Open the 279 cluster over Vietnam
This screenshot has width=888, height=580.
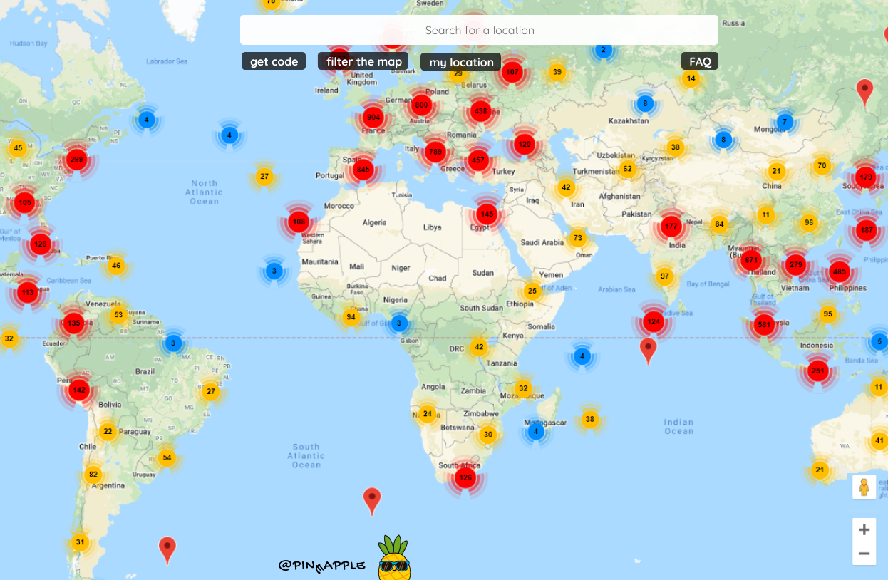pos(795,265)
